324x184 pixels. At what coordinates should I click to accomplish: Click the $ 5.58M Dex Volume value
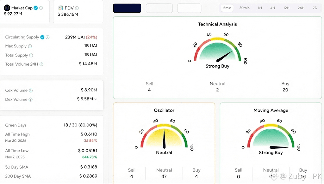click(x=85, y=99)
